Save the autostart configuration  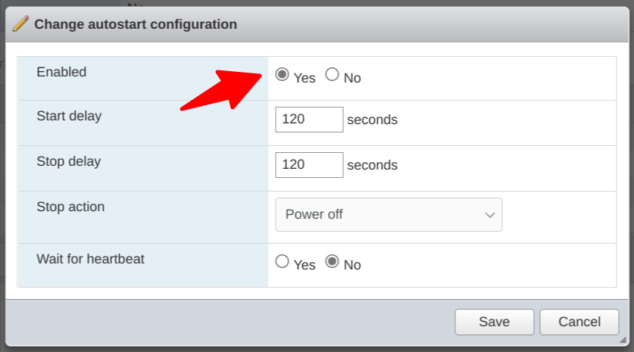click(494, 322)
